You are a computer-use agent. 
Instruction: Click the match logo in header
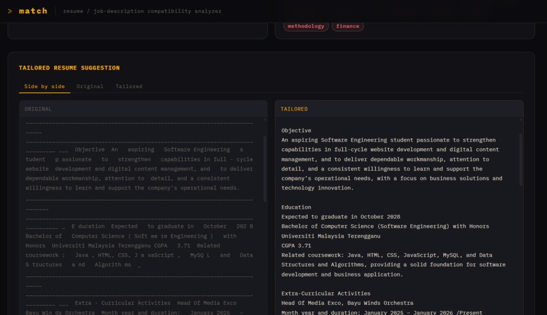pos(33,11)
